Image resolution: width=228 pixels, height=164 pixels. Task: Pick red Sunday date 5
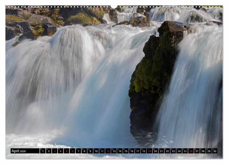tap(66, 151)
